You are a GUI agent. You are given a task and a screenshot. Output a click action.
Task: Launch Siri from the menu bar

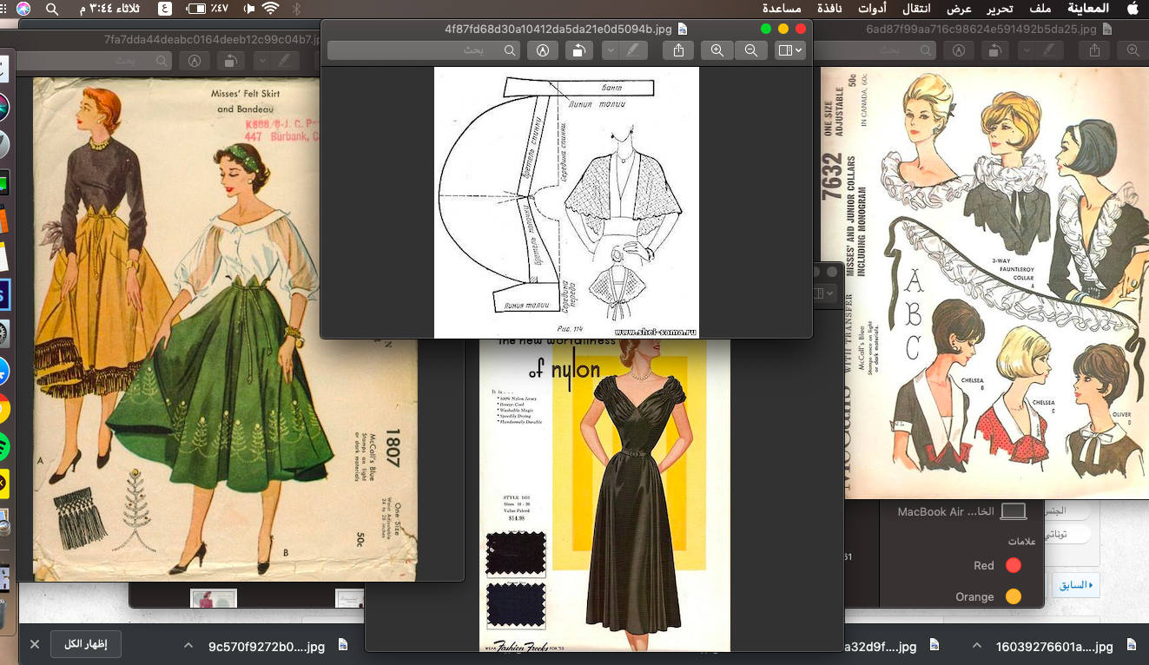[23, 9]
